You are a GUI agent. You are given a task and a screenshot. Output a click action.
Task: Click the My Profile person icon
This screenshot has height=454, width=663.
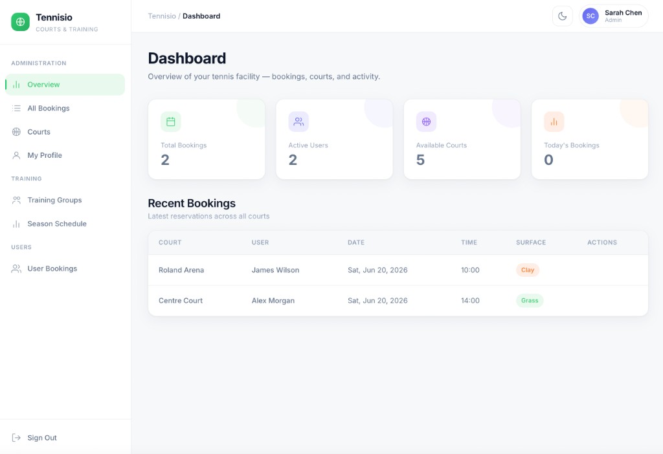click(x=16, y=155)
